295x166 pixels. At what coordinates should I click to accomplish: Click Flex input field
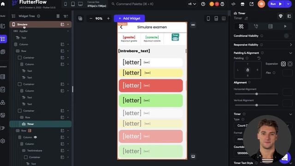point(288,73)
